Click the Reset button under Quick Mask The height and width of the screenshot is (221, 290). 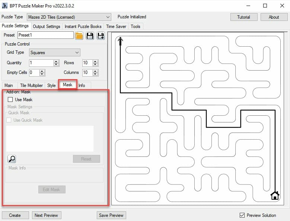(x=86, y=159)
